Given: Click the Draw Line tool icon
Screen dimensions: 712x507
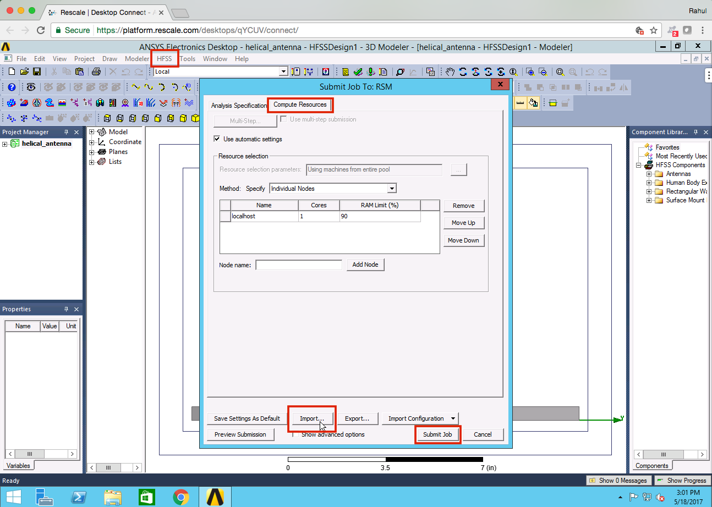Looking at the screenshot, I should 136,87.
